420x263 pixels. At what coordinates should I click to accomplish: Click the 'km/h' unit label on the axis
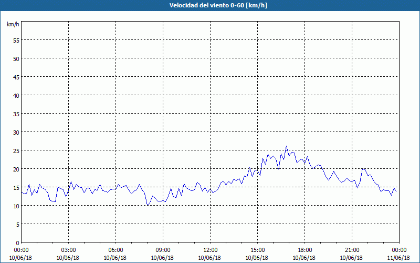13,24
